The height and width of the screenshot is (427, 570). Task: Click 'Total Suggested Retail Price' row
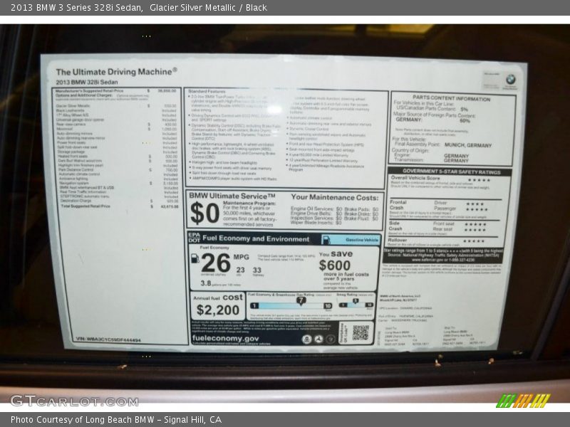tap(120, 206)
